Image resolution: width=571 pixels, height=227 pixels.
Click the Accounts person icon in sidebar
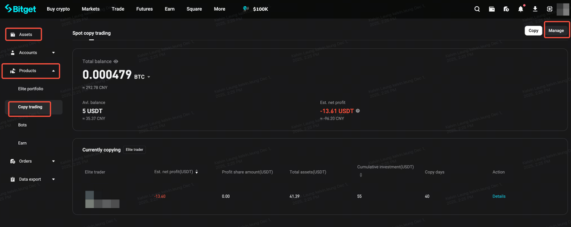[13, 53]
